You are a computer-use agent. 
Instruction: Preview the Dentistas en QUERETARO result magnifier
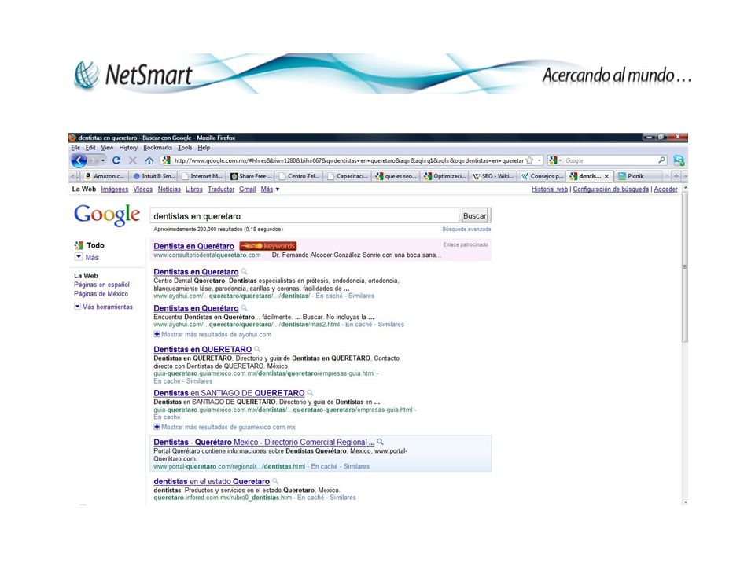257,349
